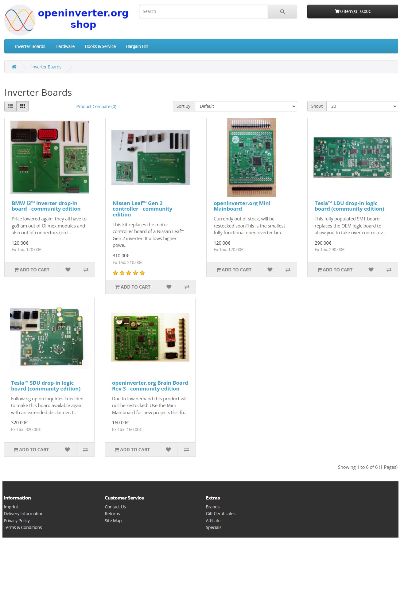Viewport: 404px width, 614px height.
Task: Compare the Tesla SDU logic board
Action: click(x=85, y=450)
